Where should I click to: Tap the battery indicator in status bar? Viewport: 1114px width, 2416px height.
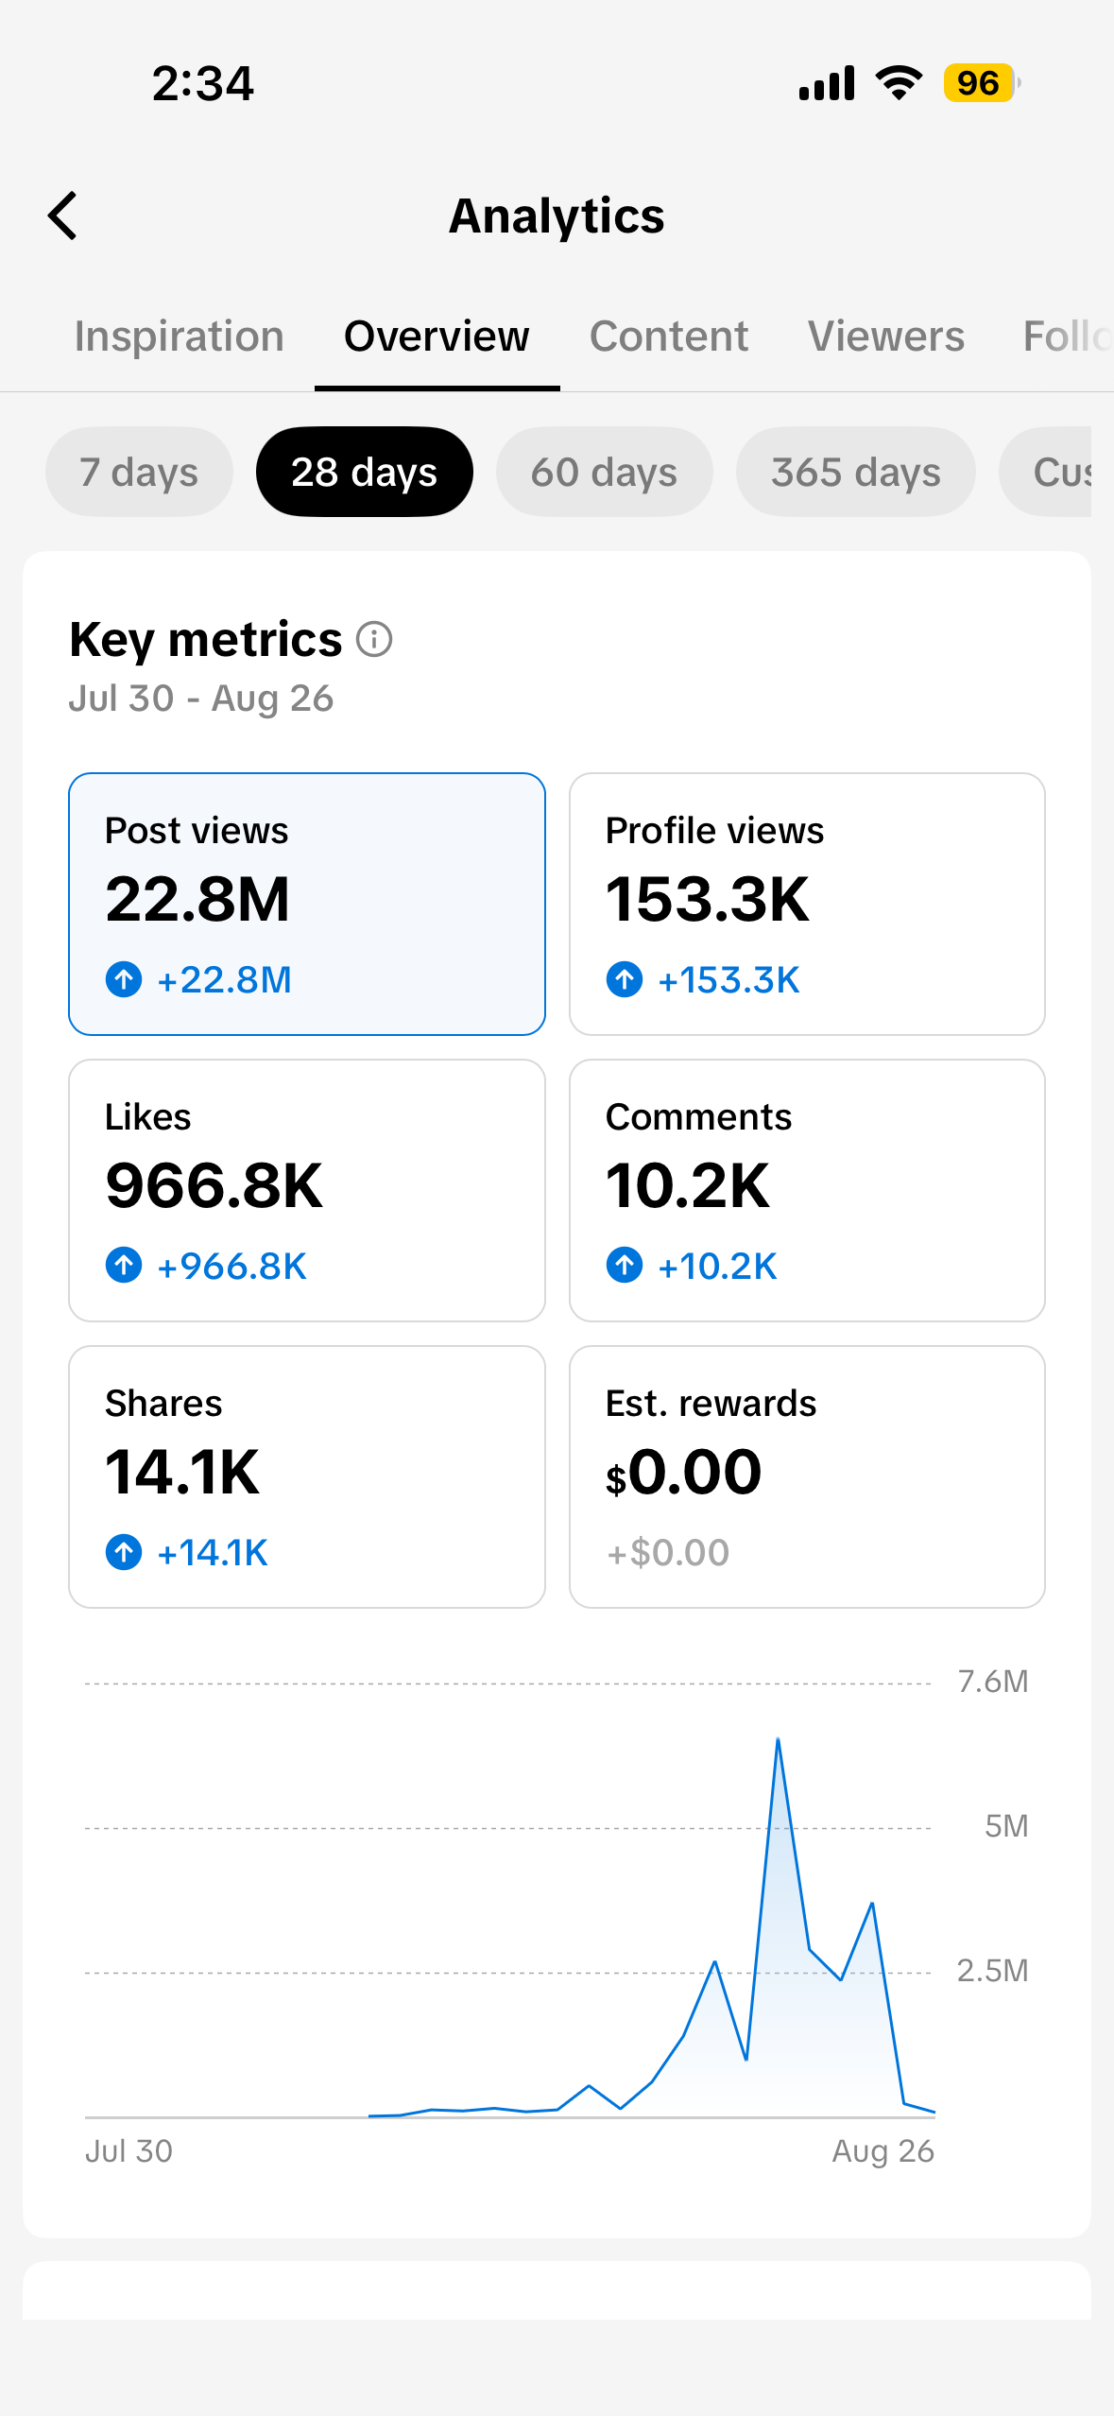982,83
